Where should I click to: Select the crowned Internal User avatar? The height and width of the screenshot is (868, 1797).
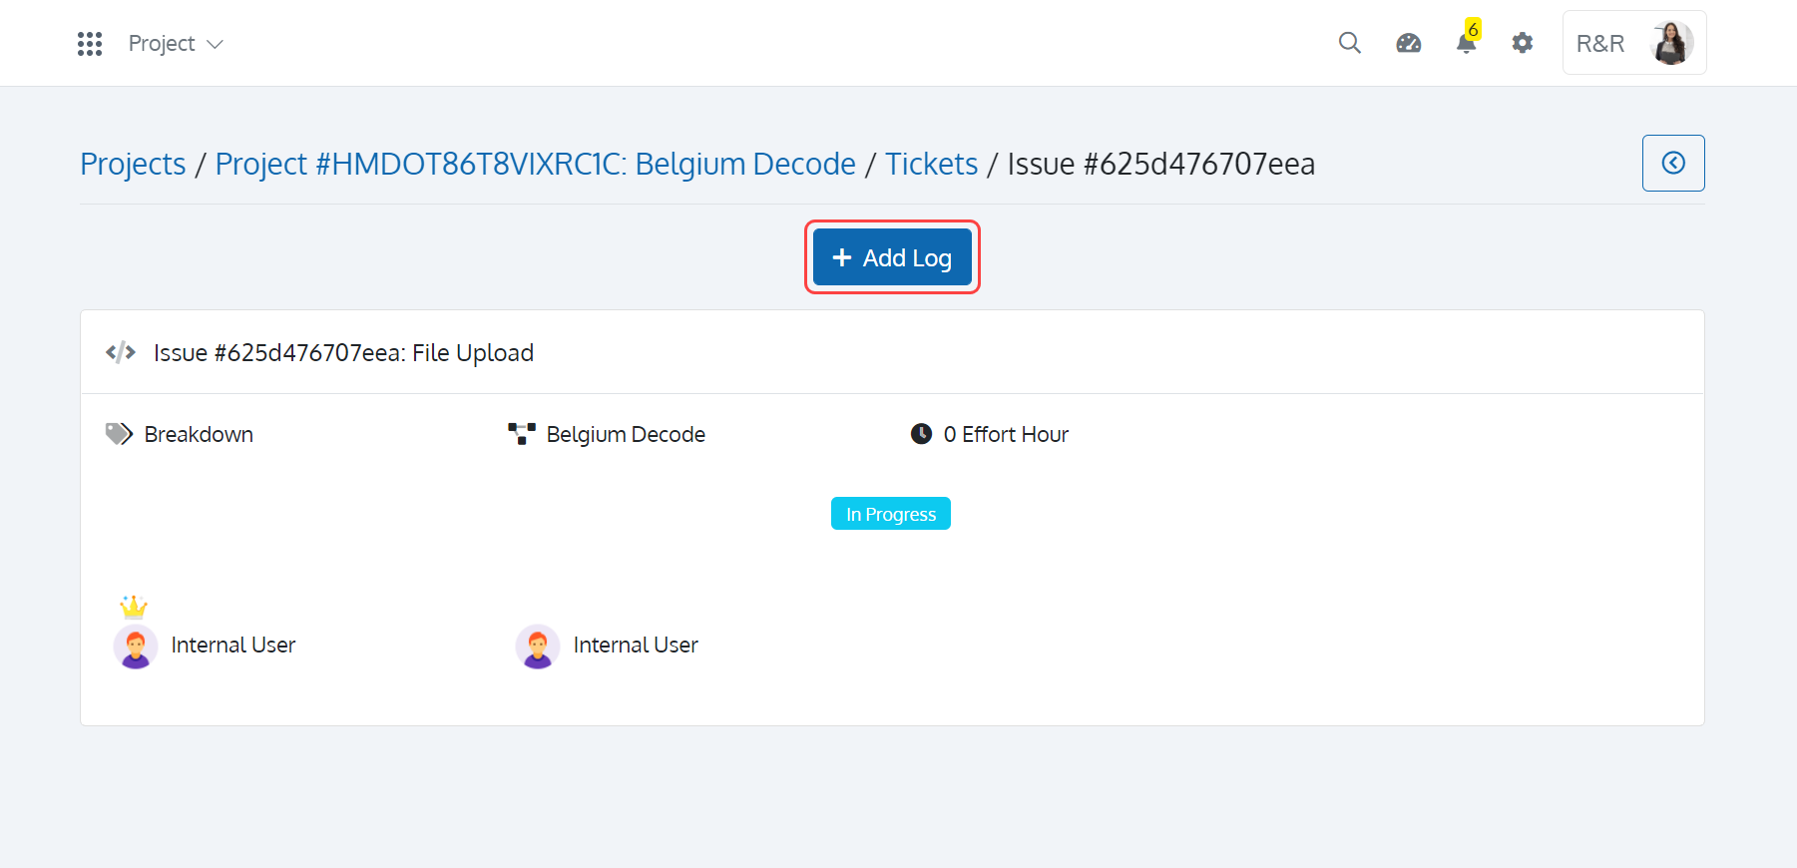click(x=136, y=646)
